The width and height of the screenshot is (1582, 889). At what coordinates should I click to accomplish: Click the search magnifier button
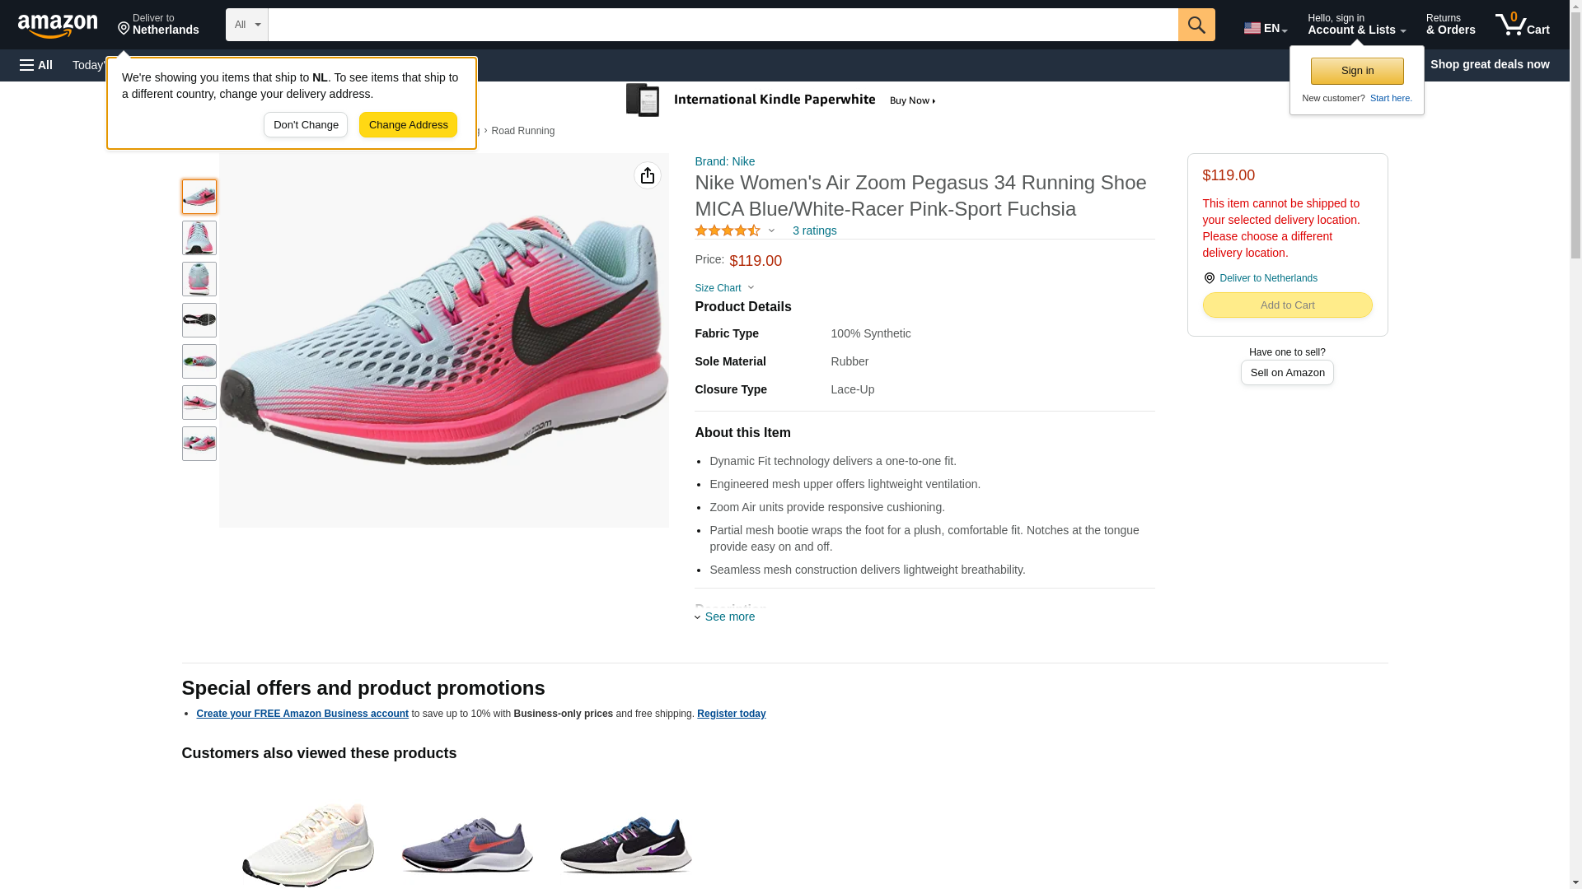(x=1196, y=25)
